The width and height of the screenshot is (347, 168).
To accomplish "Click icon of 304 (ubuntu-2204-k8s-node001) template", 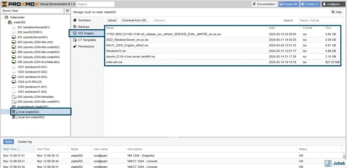I will (14, 102).
